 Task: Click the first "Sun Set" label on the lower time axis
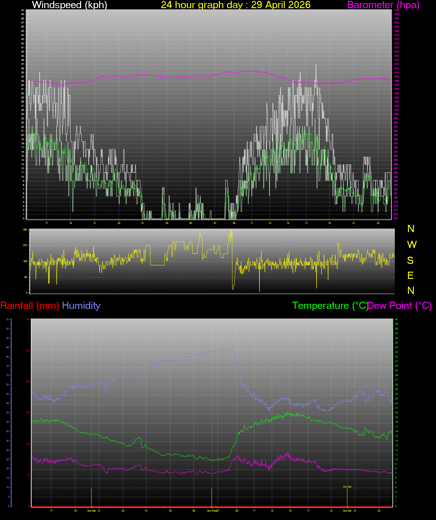pos(91,511)
